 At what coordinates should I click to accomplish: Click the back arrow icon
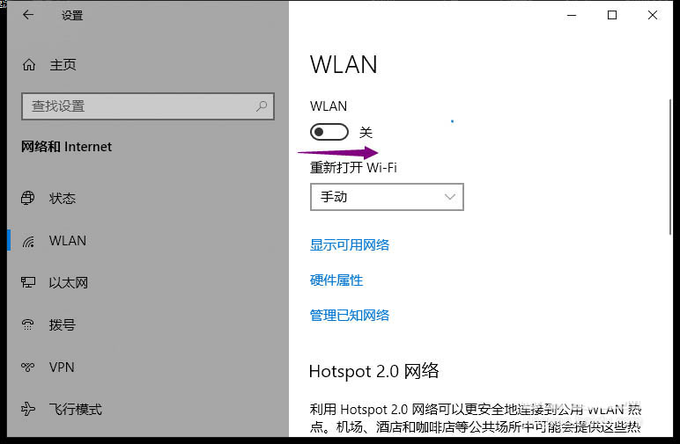[x=28, y=15]
